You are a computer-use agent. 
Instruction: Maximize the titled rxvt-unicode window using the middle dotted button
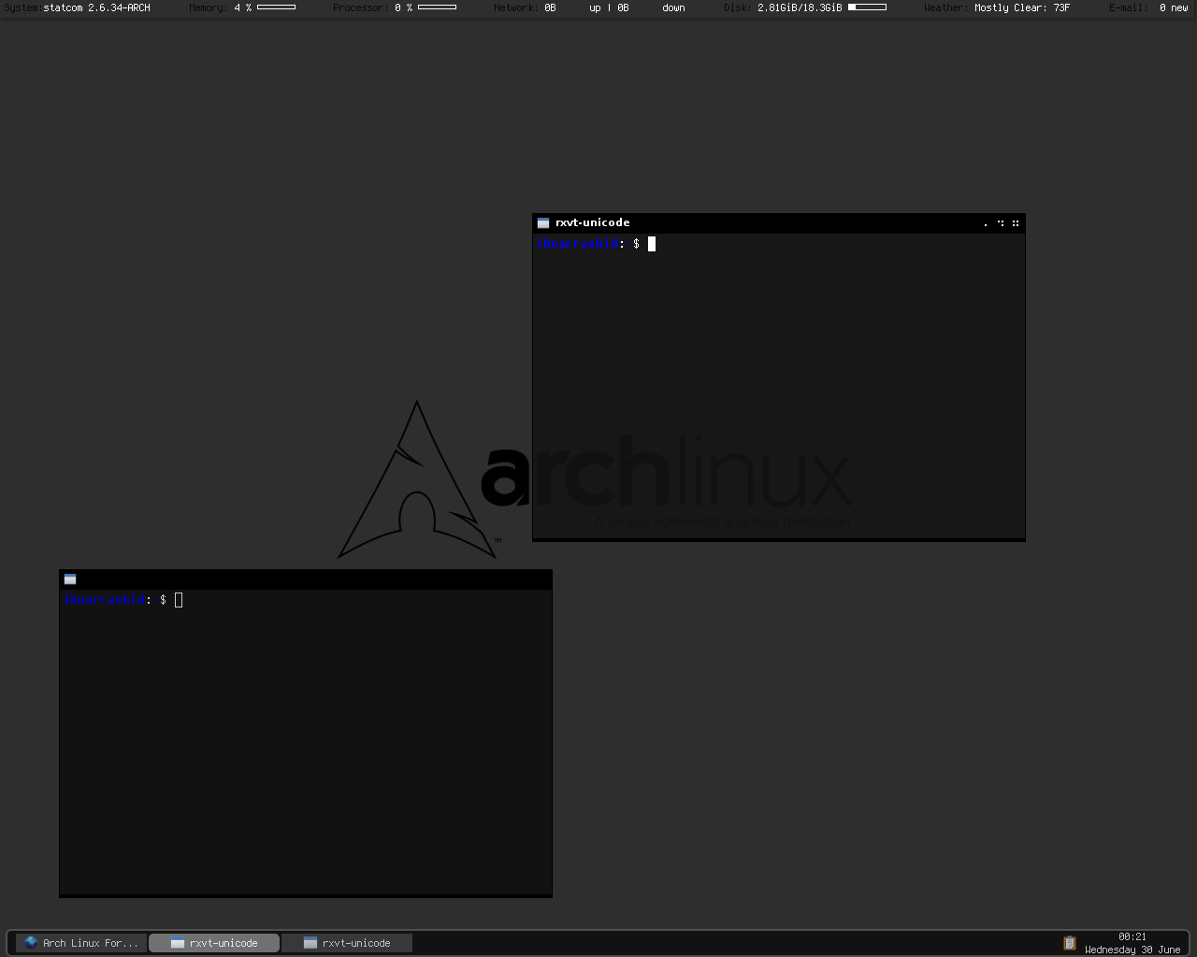(1001, 223)
